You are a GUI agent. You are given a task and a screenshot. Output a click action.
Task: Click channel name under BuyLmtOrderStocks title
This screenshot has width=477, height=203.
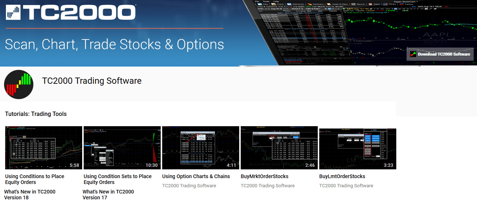346,186
